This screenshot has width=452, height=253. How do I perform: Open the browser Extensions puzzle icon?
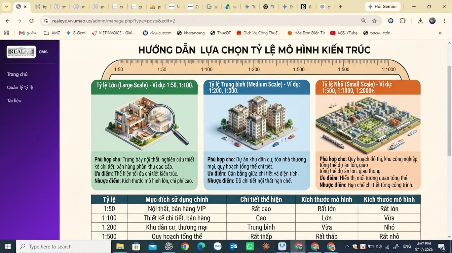click(403, 21)
